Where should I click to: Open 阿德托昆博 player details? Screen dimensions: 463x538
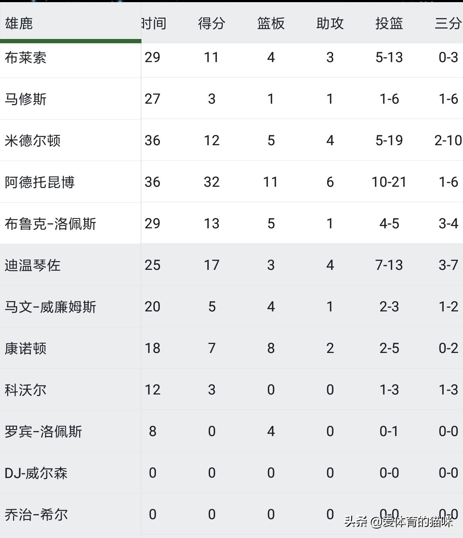pos(39,182)
